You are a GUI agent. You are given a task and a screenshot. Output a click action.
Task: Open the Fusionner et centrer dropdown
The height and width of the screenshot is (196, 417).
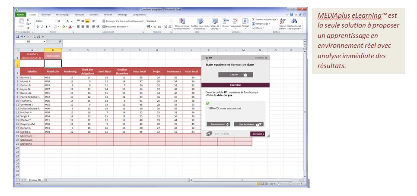pos(128,27)
